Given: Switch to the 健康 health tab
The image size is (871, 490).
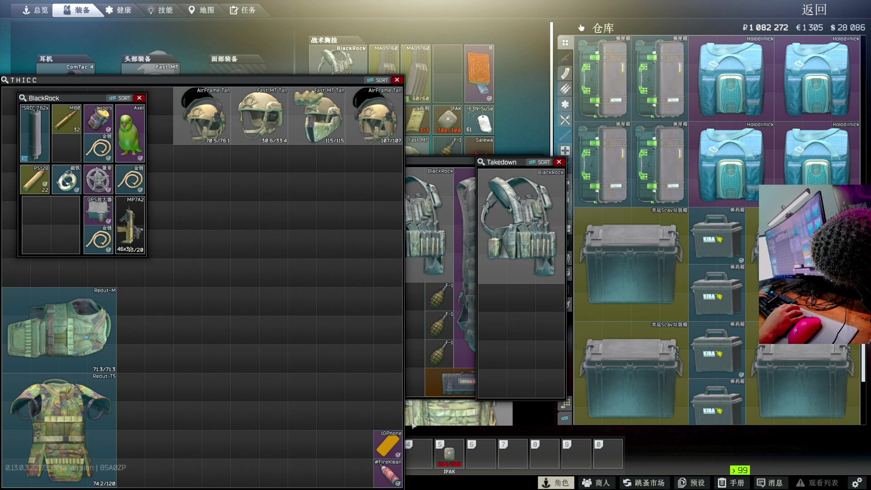Looking at the screenshot, I should 119,10.
